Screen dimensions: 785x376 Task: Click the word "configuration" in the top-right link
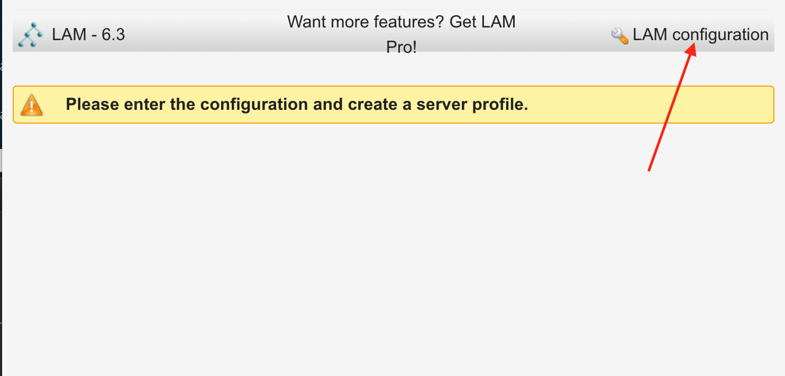coord(720,35)
